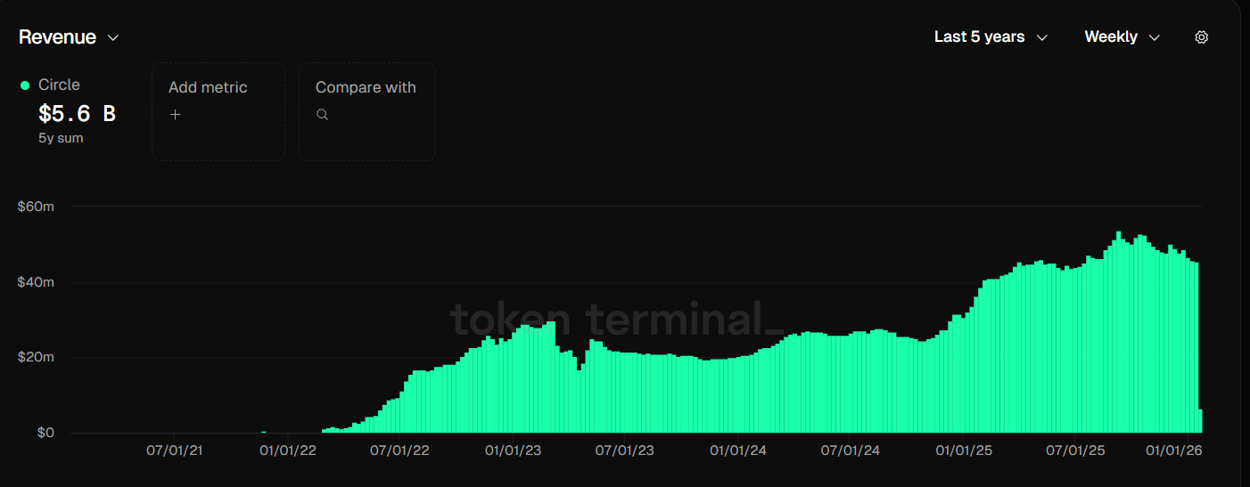Image resolution: width=1250 pixels, height=487 pixels.
Task: Click the short final bar of the chart
Action: [1201, 421]
